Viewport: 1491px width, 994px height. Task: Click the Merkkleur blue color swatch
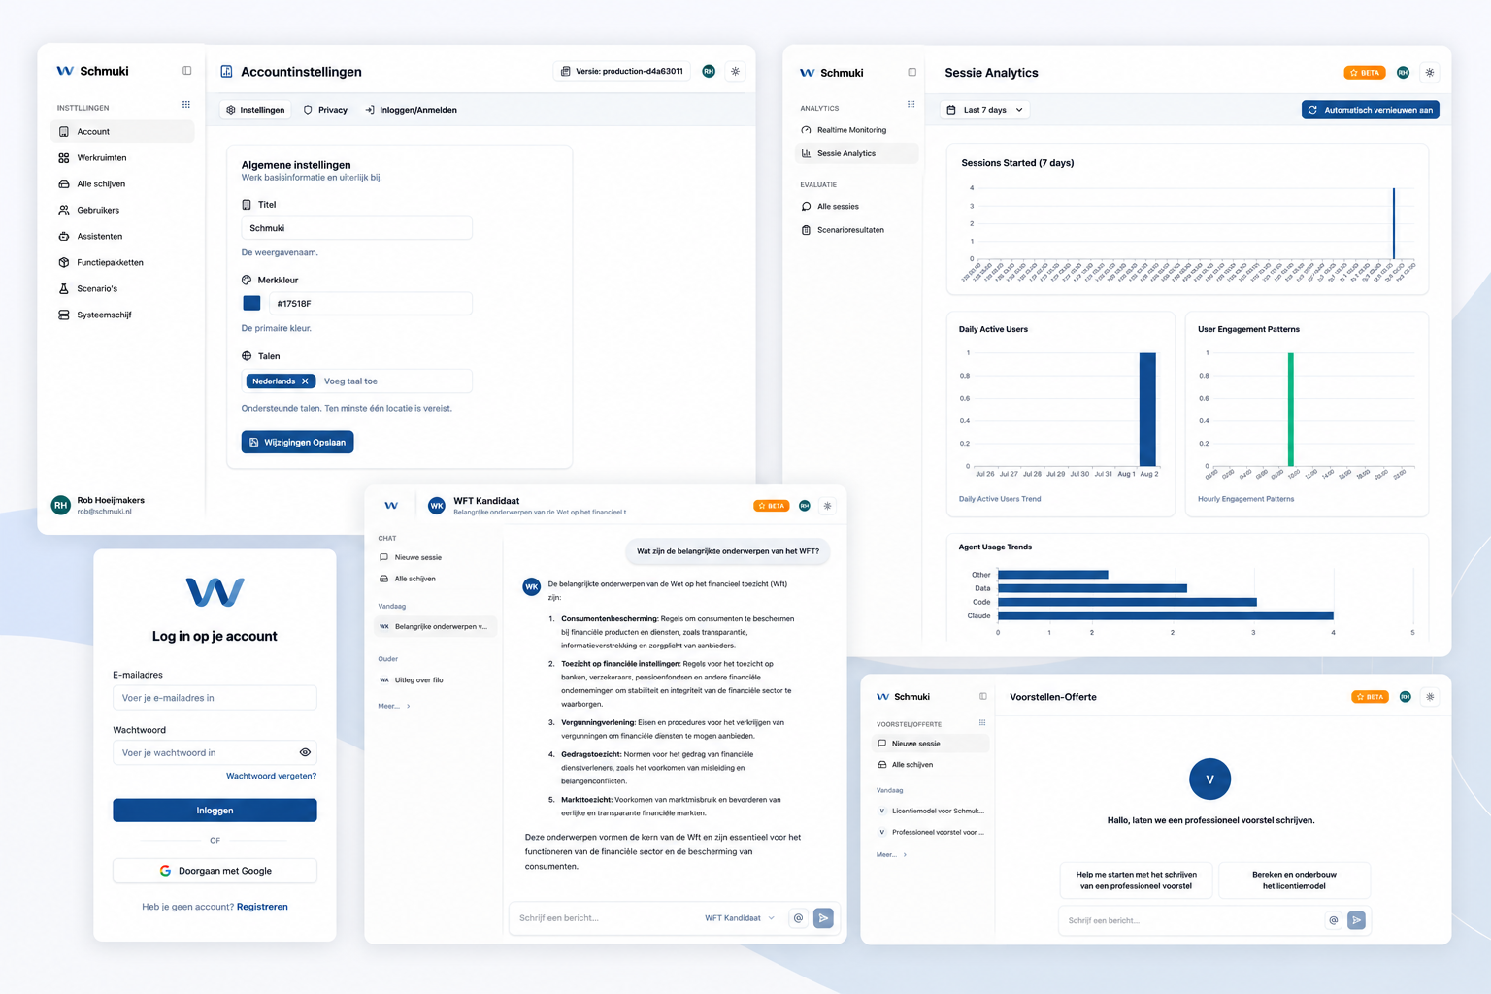(x=251, y=304)
